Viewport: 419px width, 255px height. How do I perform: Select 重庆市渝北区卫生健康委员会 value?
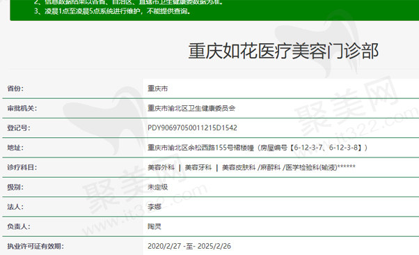click(x=191, y=109)
